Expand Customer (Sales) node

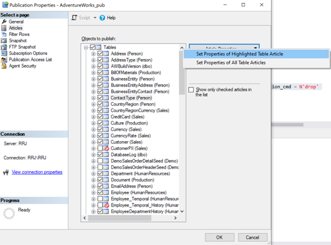click(93, 142)
